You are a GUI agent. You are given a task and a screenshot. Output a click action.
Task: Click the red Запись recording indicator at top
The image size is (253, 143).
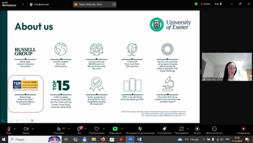coord(205,4)
